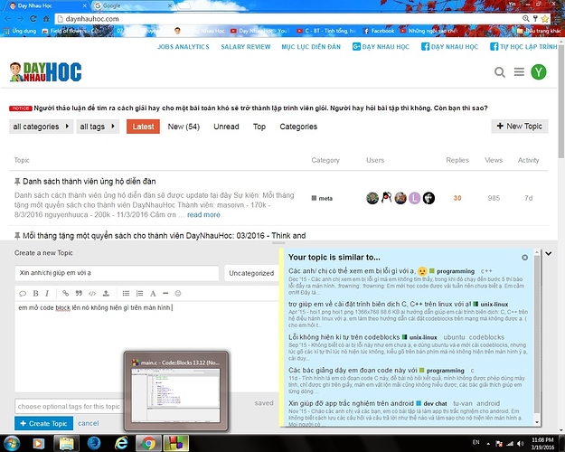Image resolution: width=565 pixels, height=452 pixels.
Task: Open the Uncategorized category dropdown
Action: [x=250, y=272]
